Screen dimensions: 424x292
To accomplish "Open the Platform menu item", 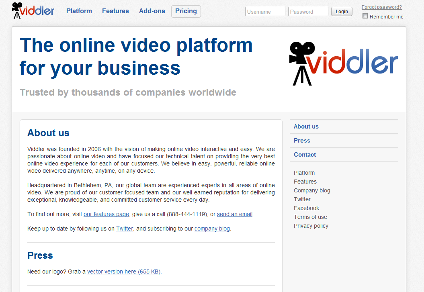I will 79,11.
